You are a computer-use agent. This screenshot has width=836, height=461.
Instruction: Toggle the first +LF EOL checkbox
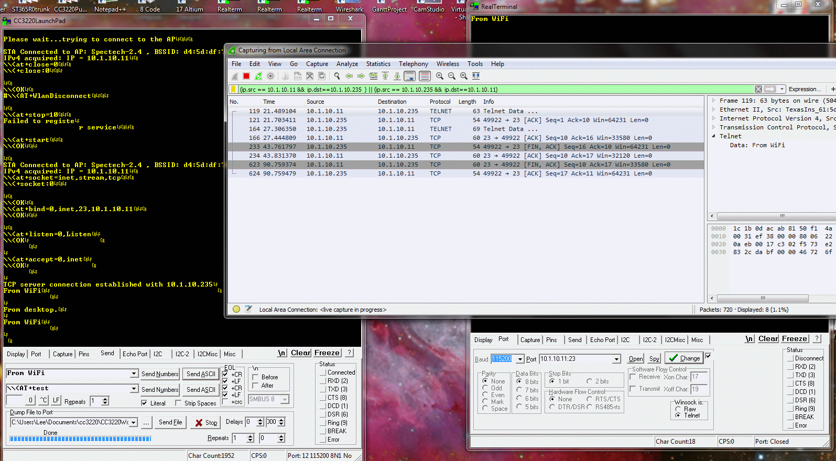(x=225, y=381)
